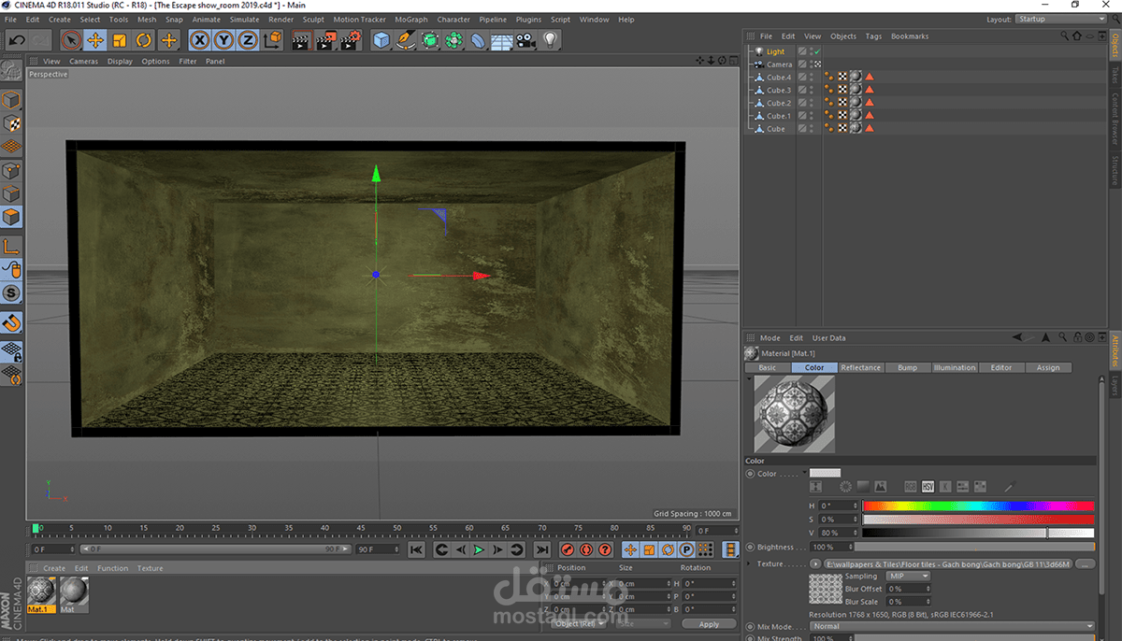
Task: Open the Render menu
Action: pos(280,19)
